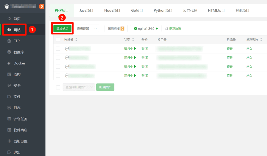The height and width of the screenshot is (156, 267).
Task: Check the first website row checkbox
Action: point(58,49)
